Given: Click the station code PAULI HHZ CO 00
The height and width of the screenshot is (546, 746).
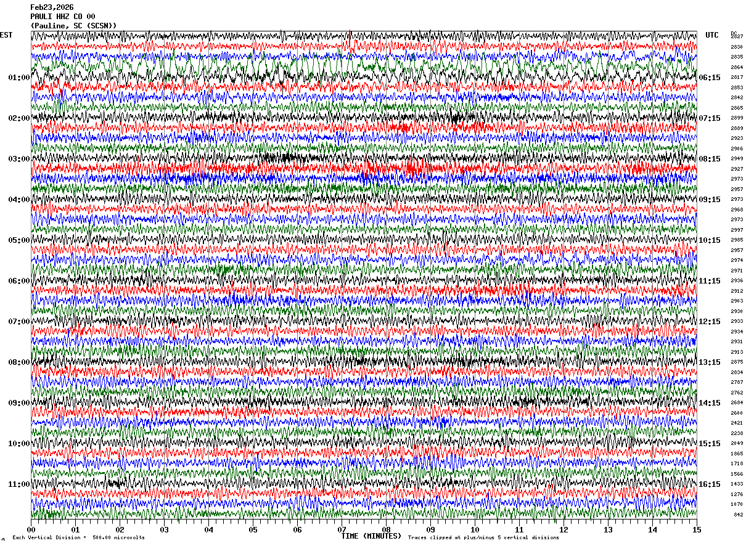Looking at the screenshot, I should tap(63, 17).
